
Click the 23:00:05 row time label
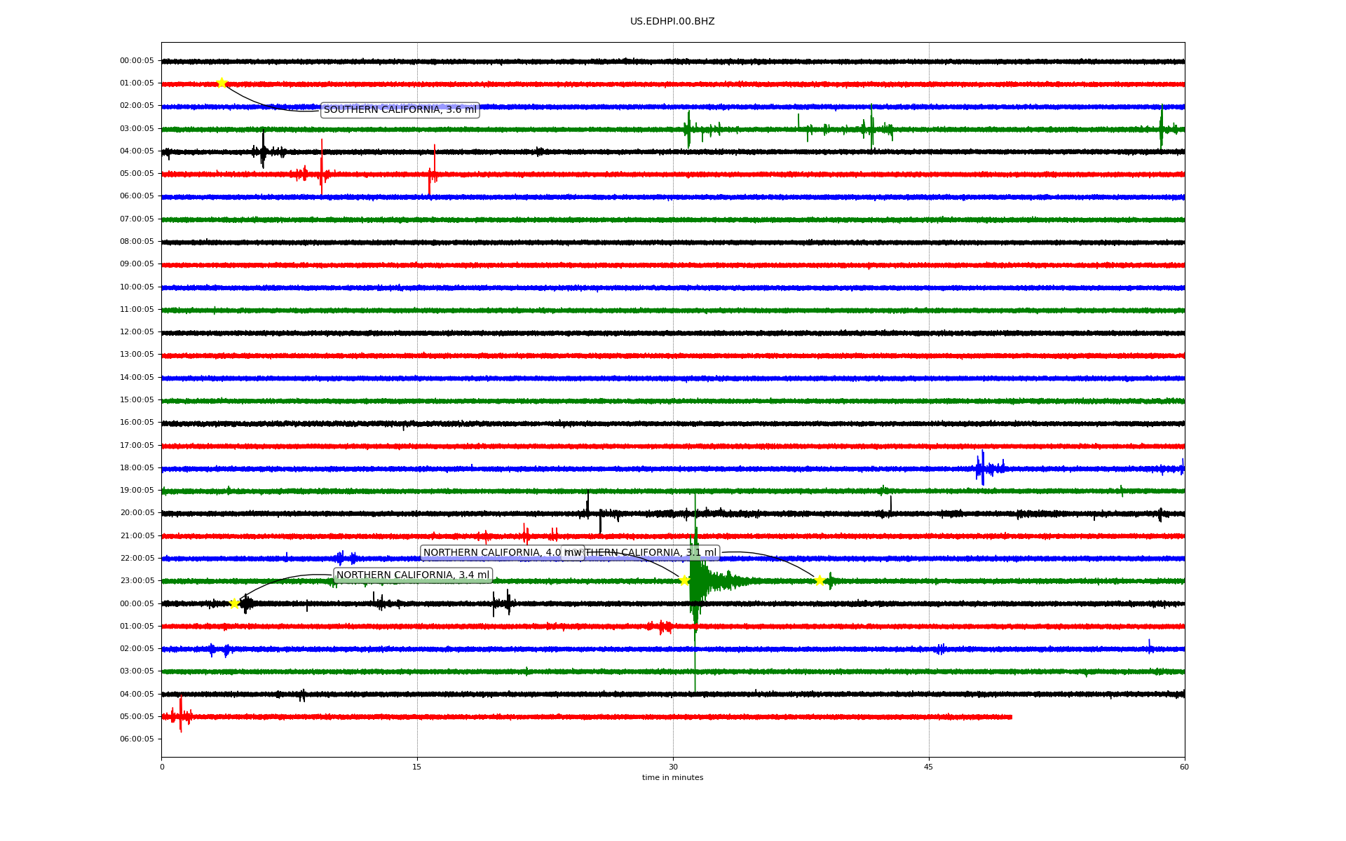click(137, 580)
